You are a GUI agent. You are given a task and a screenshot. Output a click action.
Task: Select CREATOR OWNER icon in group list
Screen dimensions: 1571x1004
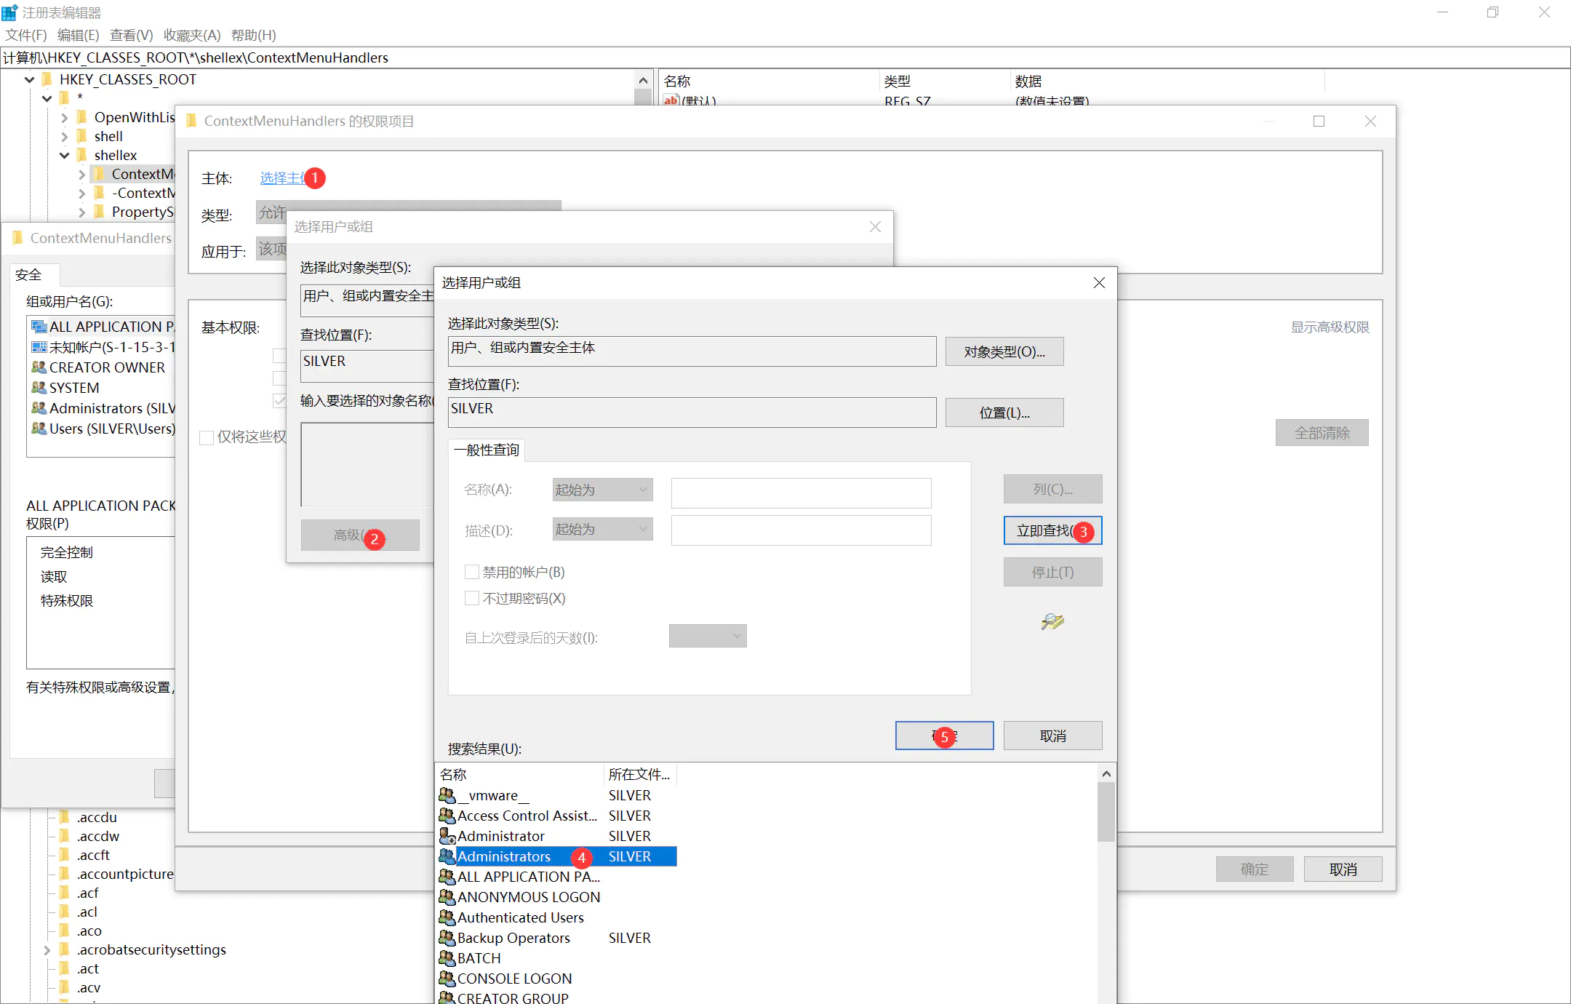[39, 367]
